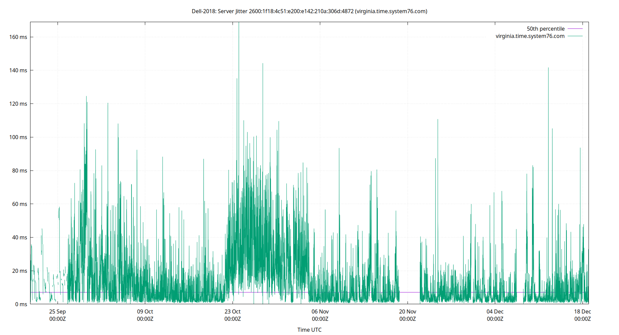Click the '06 Nov' date label
Image resolution: width=619 pixels, height=335 pixels.
pyautogui.click(x=321, y=312)
